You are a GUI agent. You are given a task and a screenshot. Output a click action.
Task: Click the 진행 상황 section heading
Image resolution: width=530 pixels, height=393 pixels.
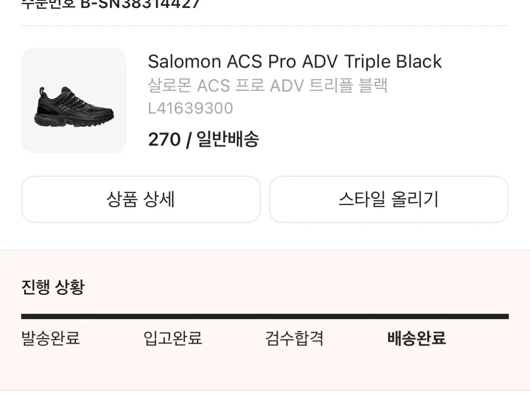[53, 287]
